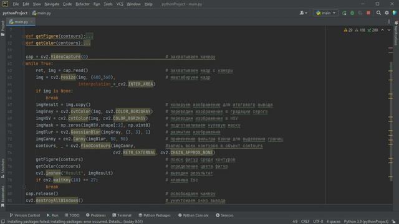Open the Navigate menu
This screenshot has height=224, width=399.
[52, 4]
